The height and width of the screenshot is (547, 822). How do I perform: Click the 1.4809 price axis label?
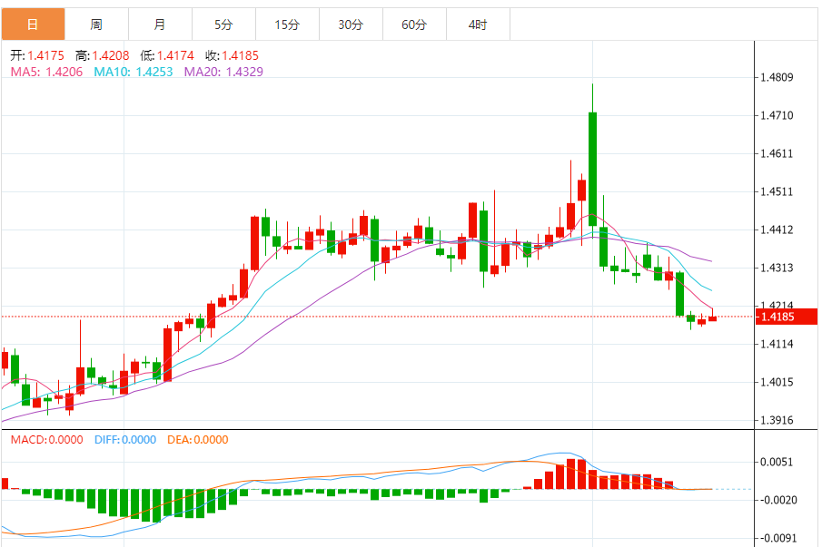(777, 77)
